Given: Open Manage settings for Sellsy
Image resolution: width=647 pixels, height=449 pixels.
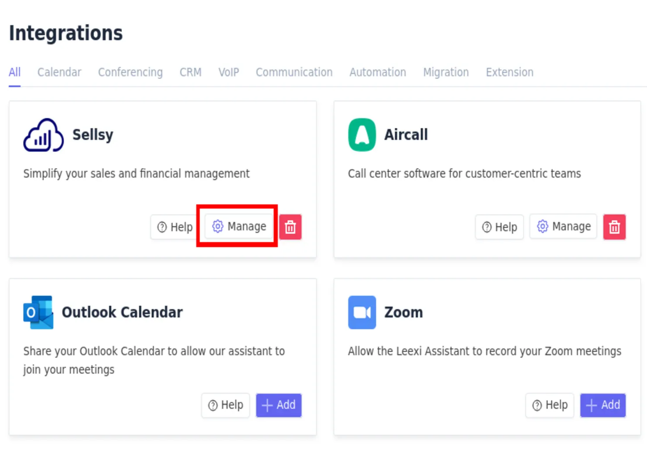Looking at the screenshot, I should (x=239, y=226).
